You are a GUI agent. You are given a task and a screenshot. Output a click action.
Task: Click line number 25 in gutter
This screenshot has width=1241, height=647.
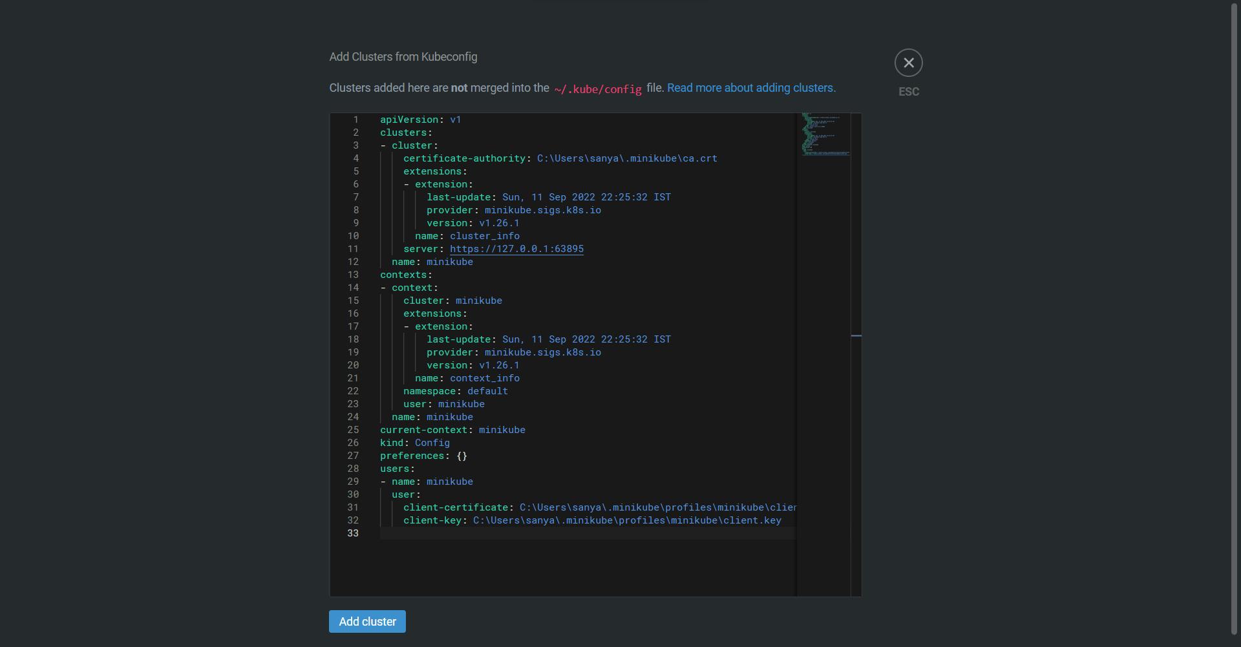[353, 430]
